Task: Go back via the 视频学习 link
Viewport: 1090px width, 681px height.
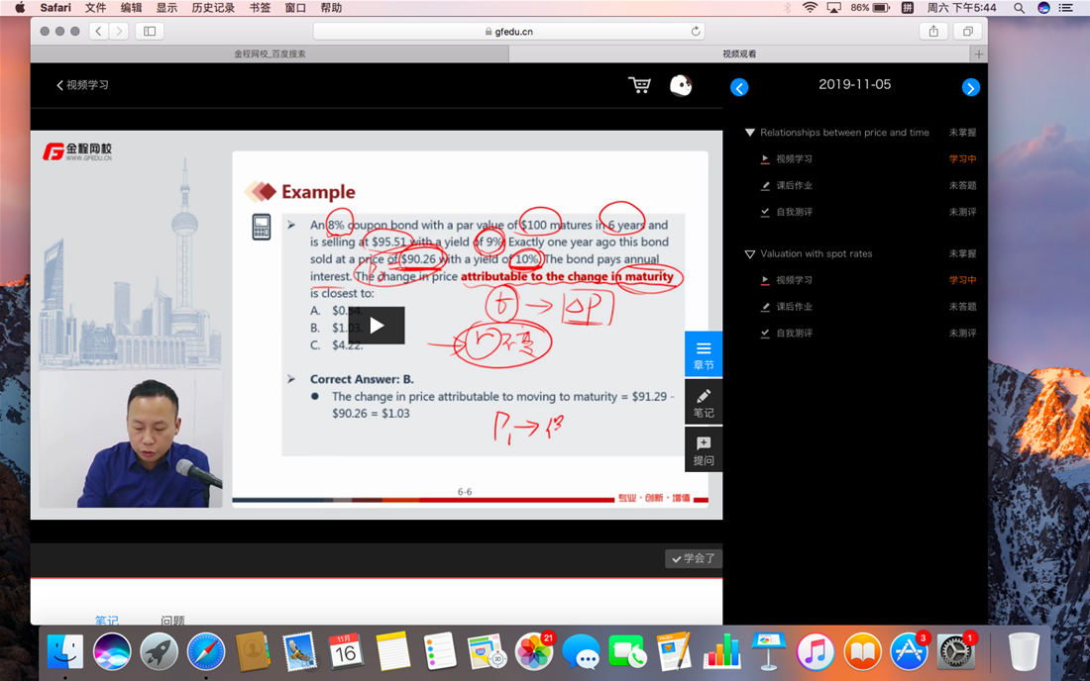Action: click(x=83, y=85)
